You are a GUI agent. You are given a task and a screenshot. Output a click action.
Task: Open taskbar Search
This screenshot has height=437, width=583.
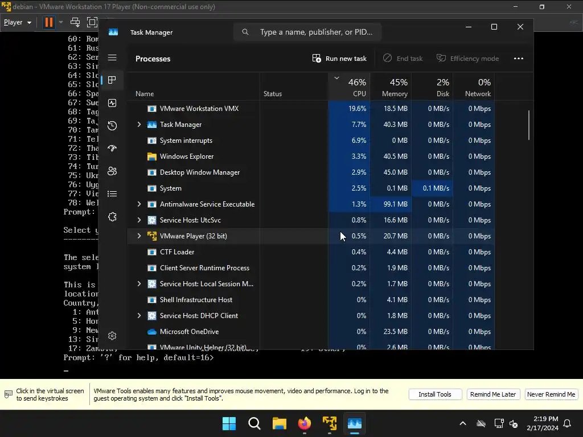[254, 423]
